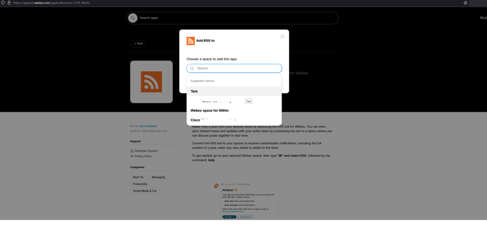Select the Social Media & Fun tag
The height and width of the screenshot is (227, 487).
coord(145,190)
